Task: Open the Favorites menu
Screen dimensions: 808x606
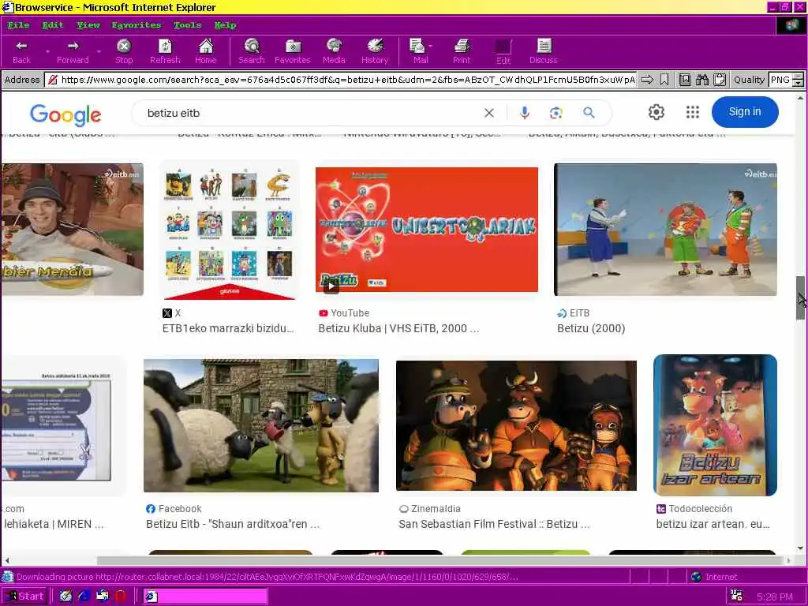Action: tap(137, 24)
